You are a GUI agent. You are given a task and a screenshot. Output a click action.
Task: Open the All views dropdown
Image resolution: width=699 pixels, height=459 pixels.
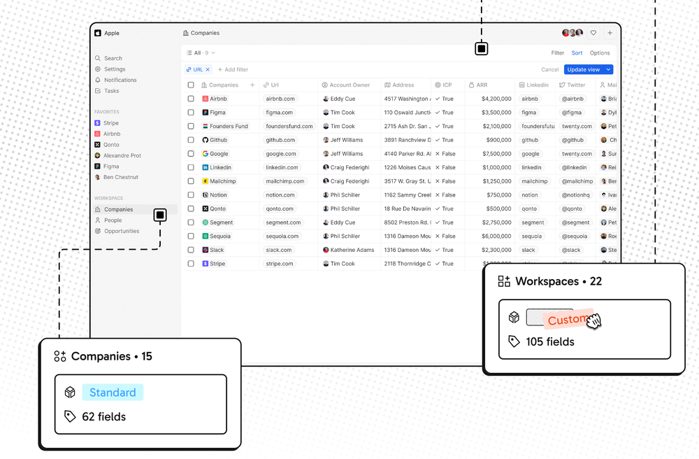(201, 52)
